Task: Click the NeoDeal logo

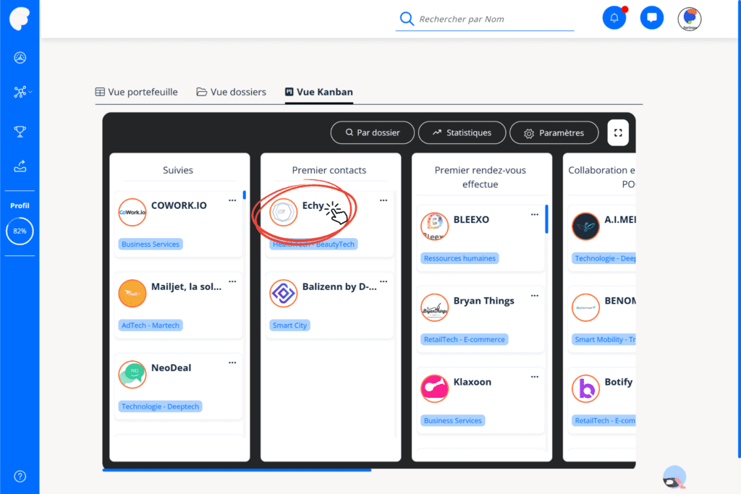Action: pos(132,375)
